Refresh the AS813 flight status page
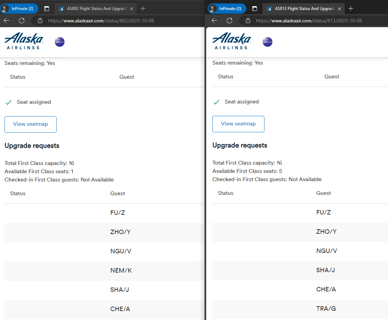388x320 pixels. coord(230,21)
